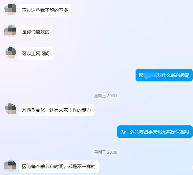
Task: Click the 星期三 20:01 timestamp
Action: [105, 96]
